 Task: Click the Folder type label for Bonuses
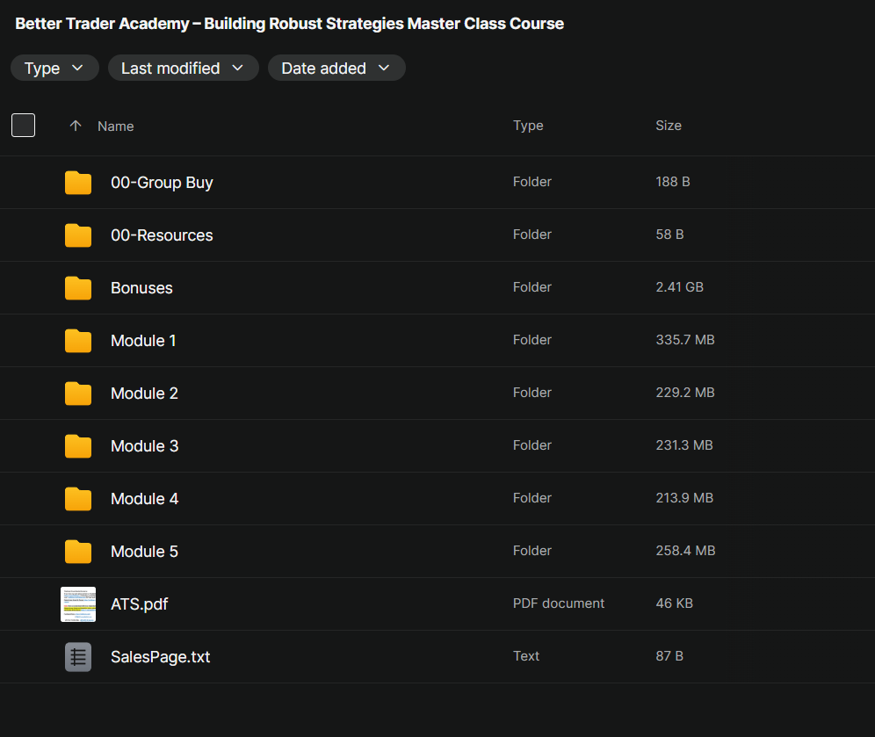[x=532, y=286]
